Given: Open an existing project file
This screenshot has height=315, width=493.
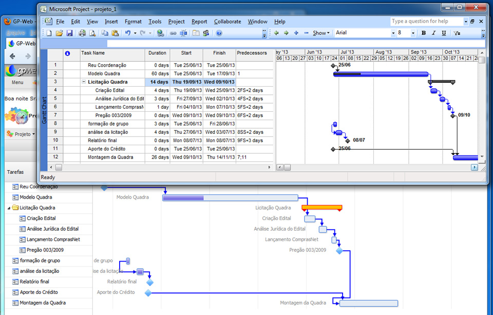Looking at the screenshot, I should click(59, 33).
